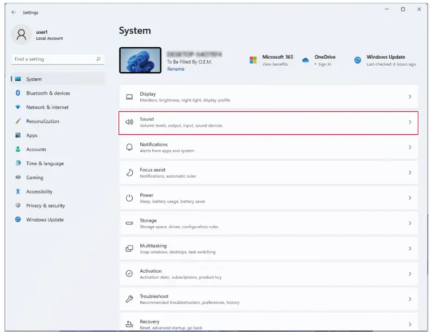Click the Personalization paintbrush icon
This screenshot has width=430, height=332.
pyautogui.click(x=18, y=121)
